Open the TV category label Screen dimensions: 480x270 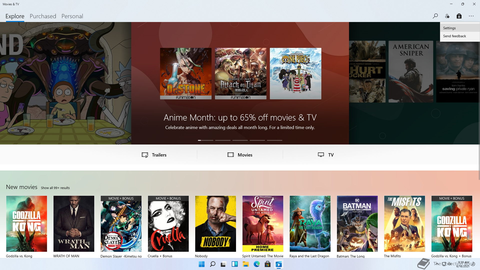coord(331,155)
